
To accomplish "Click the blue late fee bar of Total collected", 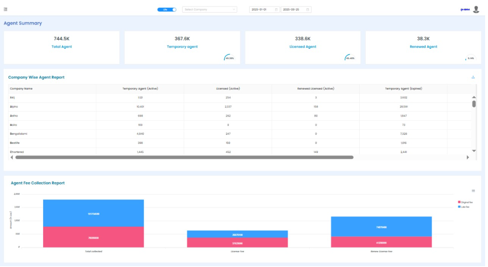I will coord(93,213).
